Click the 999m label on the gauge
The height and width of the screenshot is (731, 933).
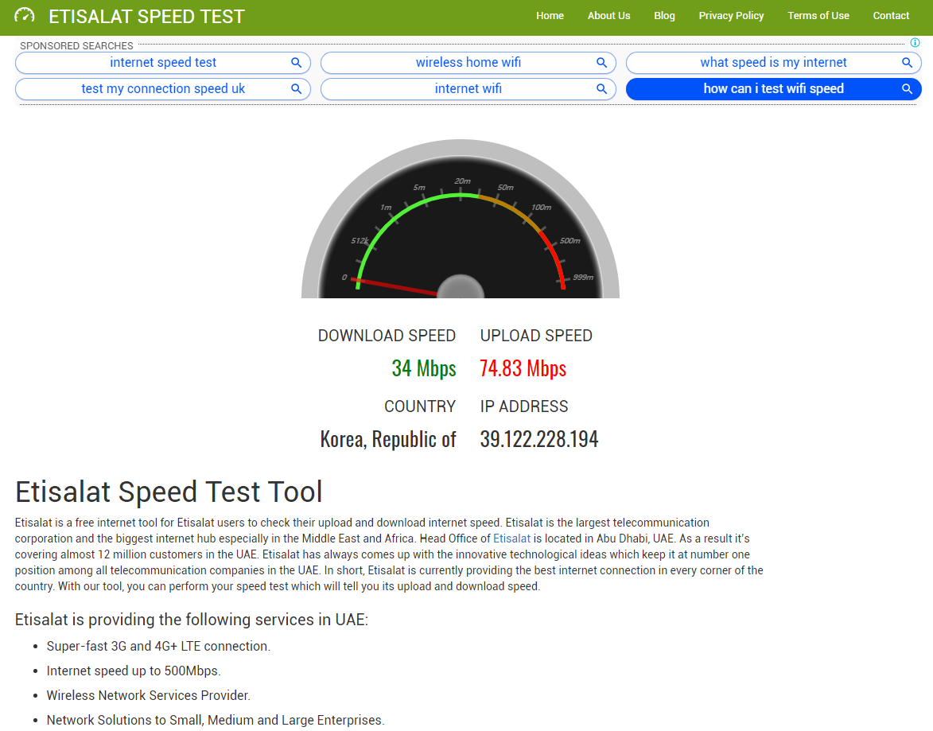(583, 278)
